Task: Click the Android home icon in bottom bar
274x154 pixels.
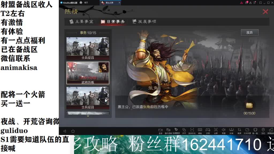Action: [73, 131]
